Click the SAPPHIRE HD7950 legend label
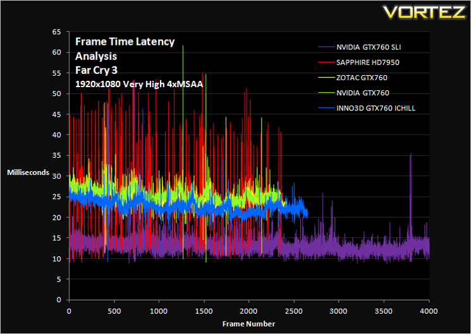Image resolution: width=471 pixels, height=334 pixels. coord(368,63)
